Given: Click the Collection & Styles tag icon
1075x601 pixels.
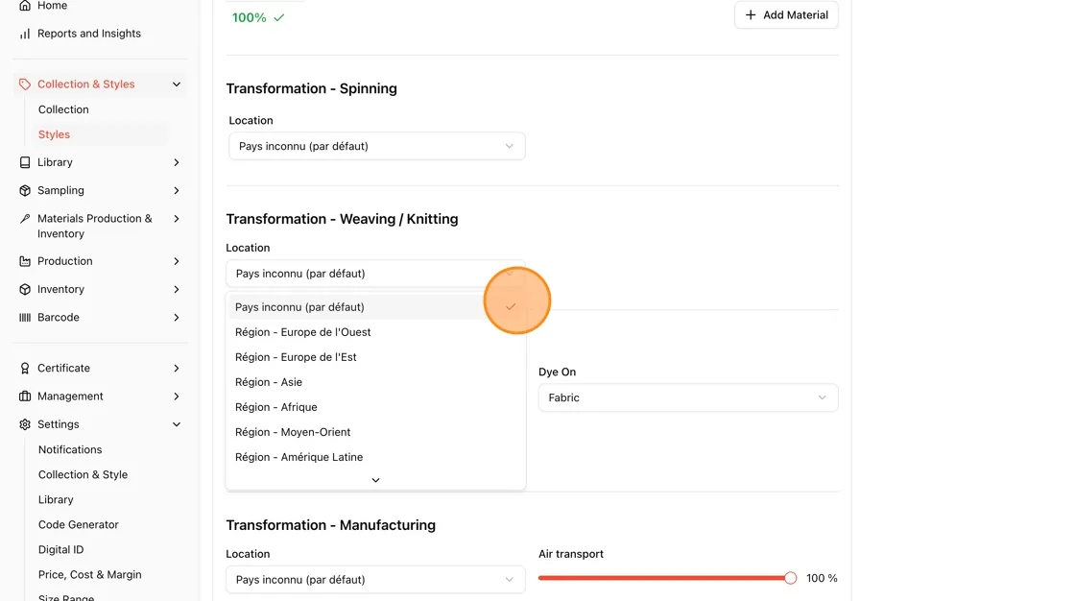Looking at the screenshot, I should (x=25, y=84).
